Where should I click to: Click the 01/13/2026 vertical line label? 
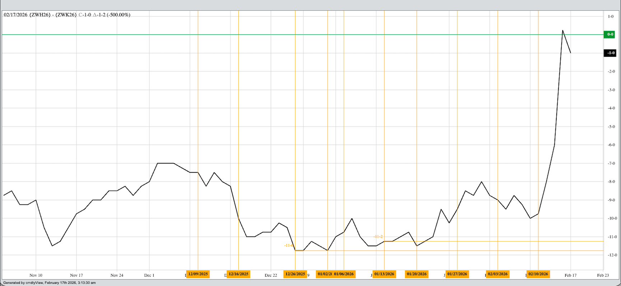point(384,274)
